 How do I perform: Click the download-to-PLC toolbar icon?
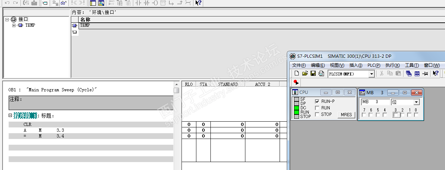click(34, 3)
